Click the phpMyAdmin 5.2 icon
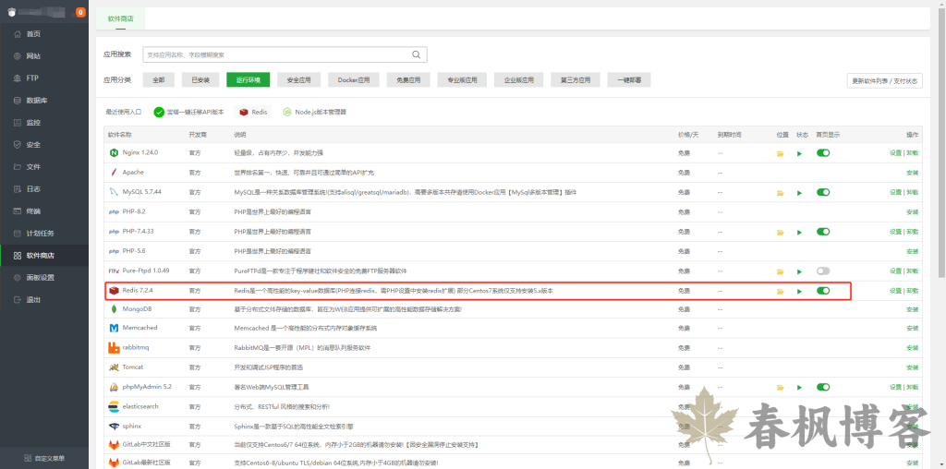Viewport: 946px width, 469px height. [113, 387]
